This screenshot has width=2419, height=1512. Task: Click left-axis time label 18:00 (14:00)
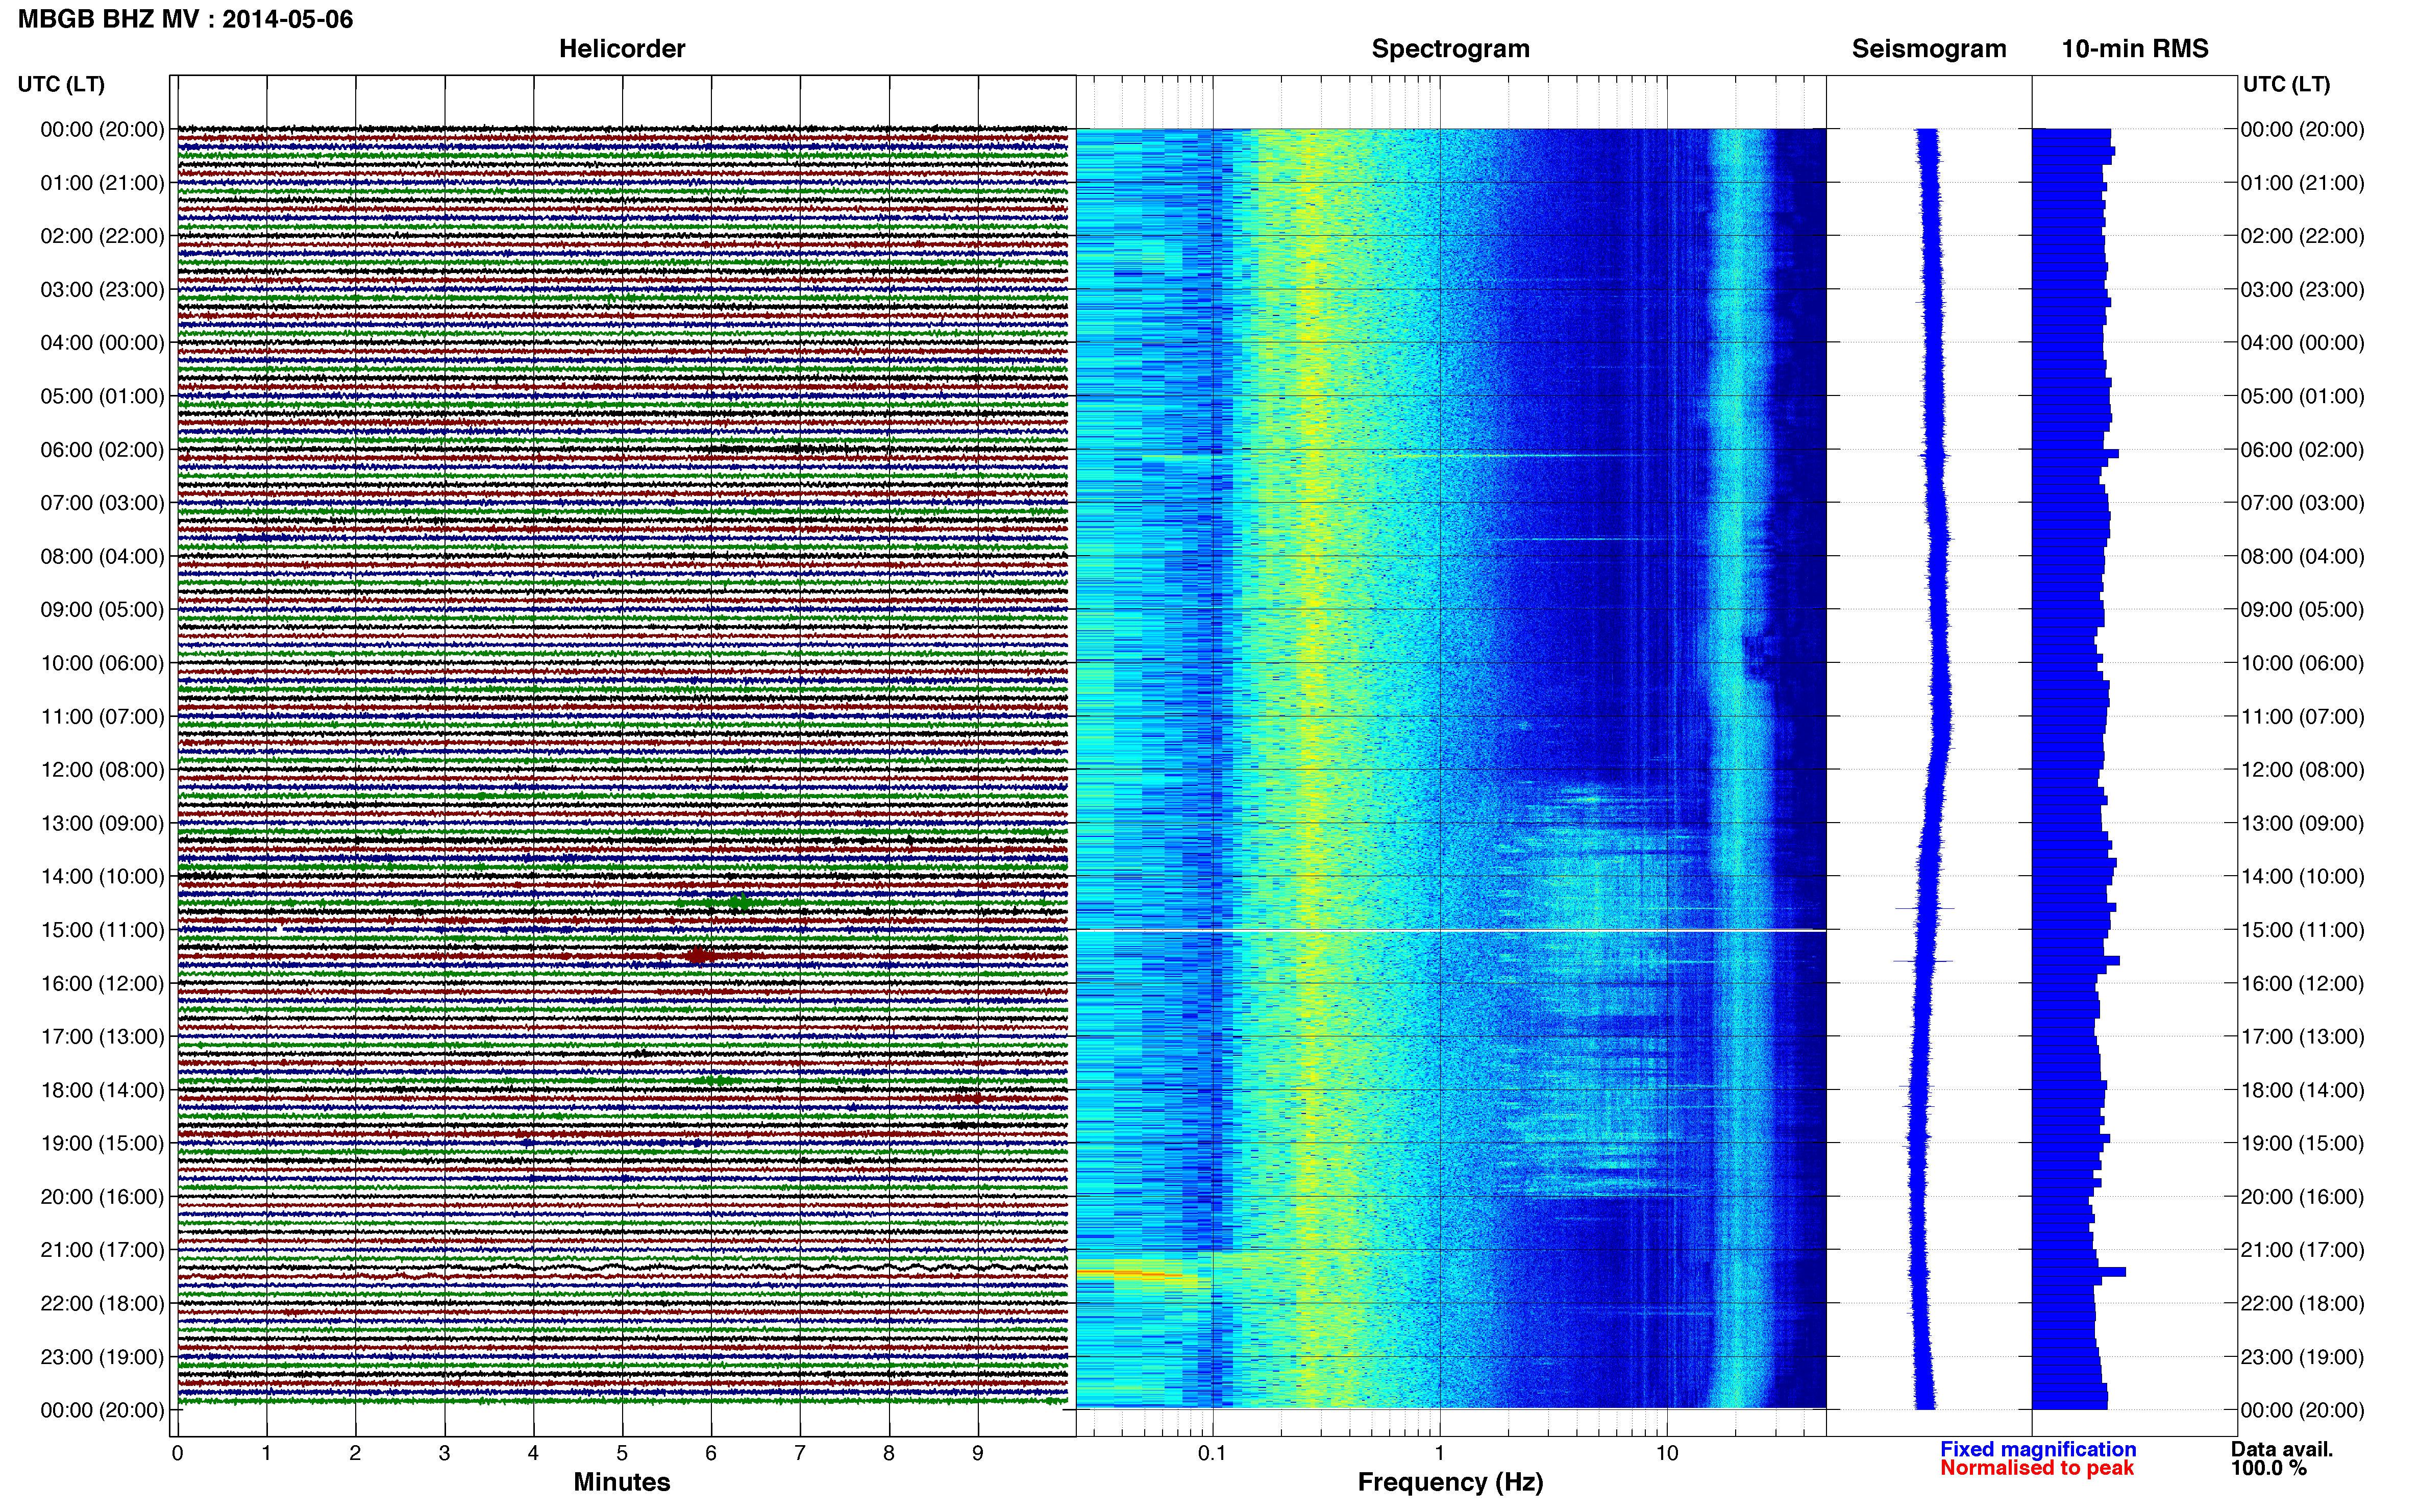pos(102,1090)
